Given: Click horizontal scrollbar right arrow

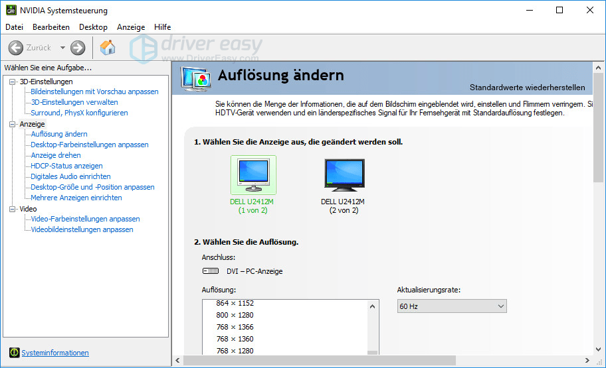Looking at the screenshot, I should click(x=587, y=360).
